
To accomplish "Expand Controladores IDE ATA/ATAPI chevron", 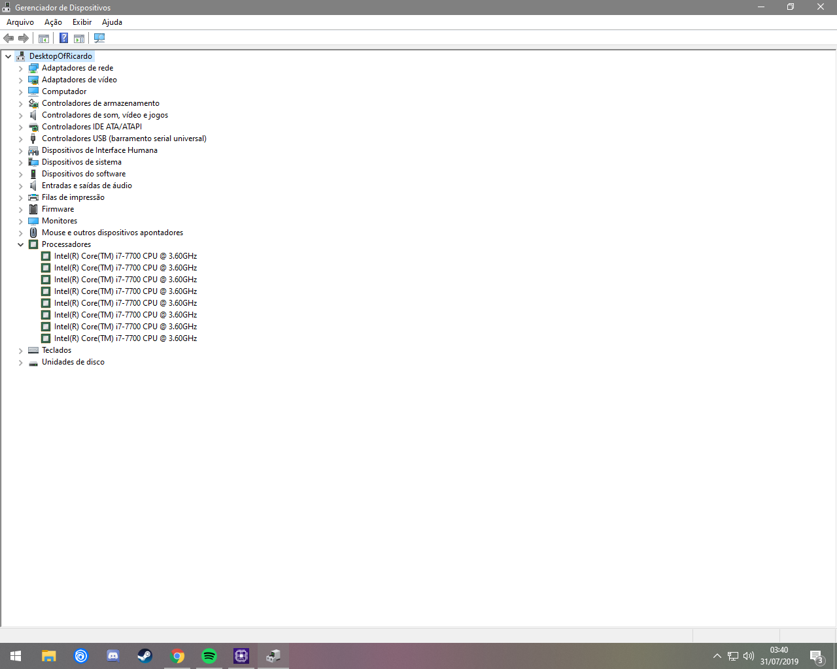I will coord(21,127).
